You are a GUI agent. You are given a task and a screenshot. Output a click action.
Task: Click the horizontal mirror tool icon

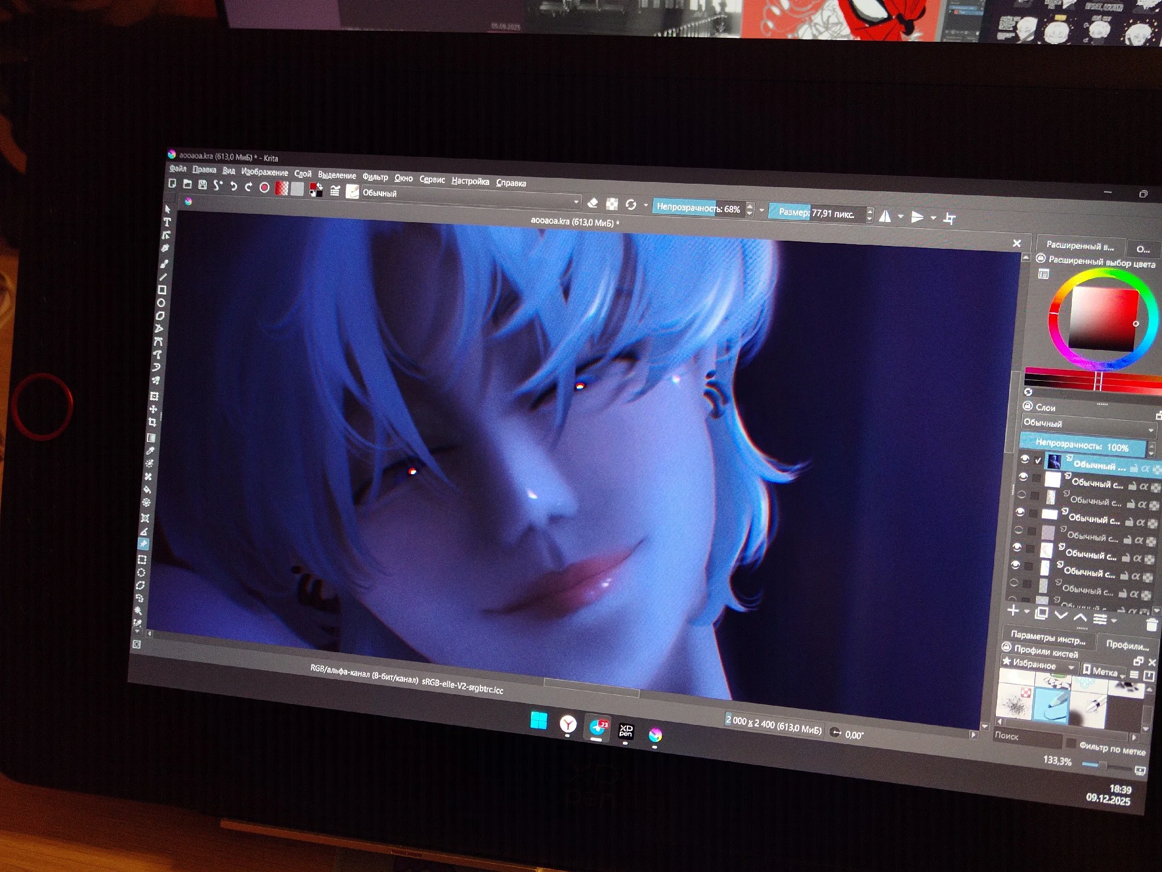(x=885, y=217)
